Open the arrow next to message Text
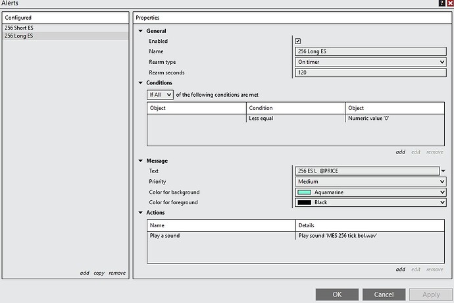Screen dimensions: 454x303 coord(443,171)
